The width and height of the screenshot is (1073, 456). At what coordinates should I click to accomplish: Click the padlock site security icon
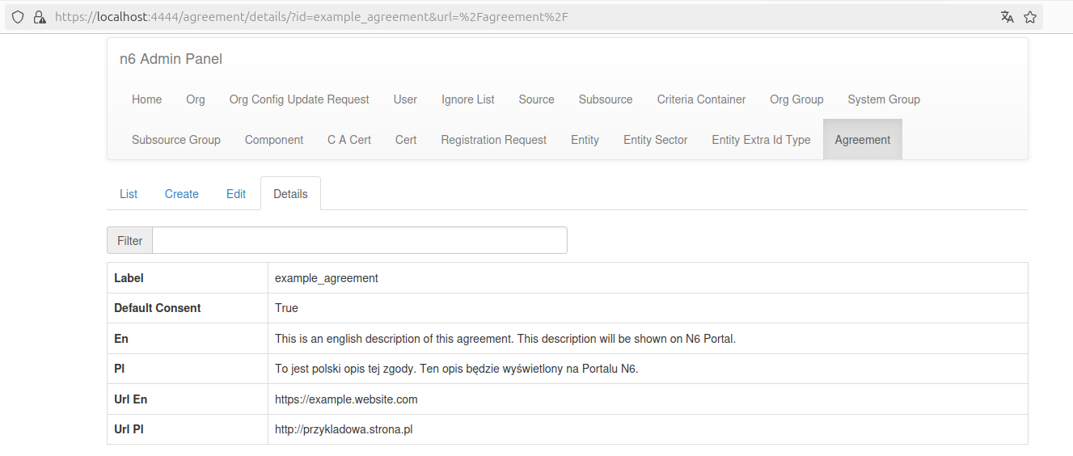(x=39, y=17)
